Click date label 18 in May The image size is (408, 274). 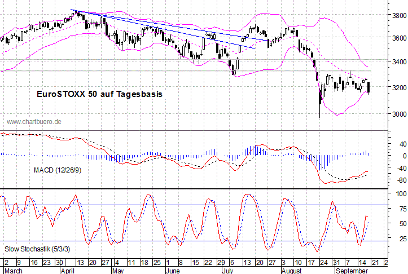click(x=144, y=263)
